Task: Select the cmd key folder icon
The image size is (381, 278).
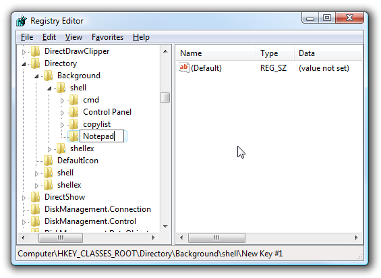Action: tap(74, 100)
